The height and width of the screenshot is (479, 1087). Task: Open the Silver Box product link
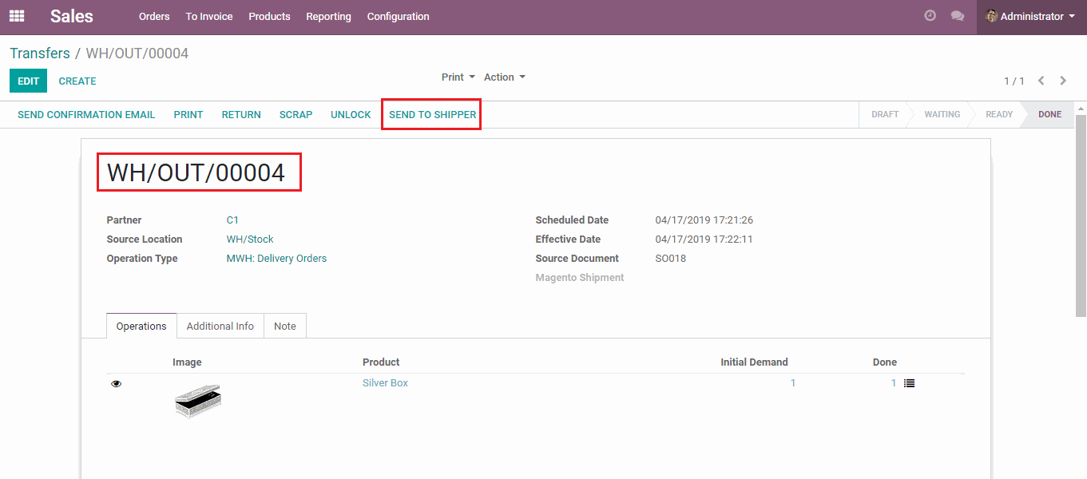tap(385, 383)
